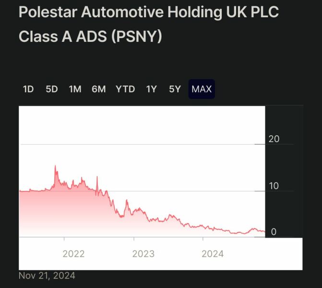The image size is (322, 288).
Task: Show the 5Y price chart
Action: tap(175, 89)
